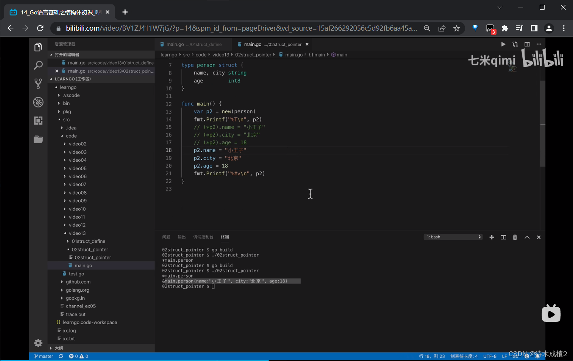Click the sync changes status bar icon
Viewport: 573px width, 361px height.
coord(61,356)
